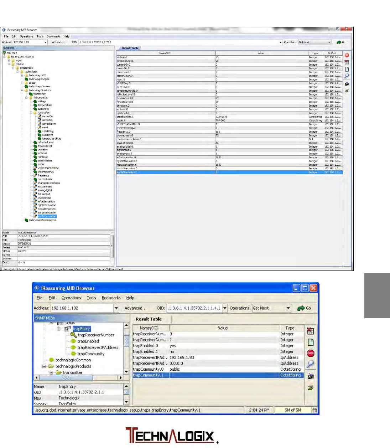Expand the mgmt tree node
Screen dimensions: 390x448
tap(9, 61)
